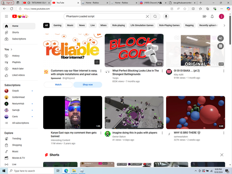The image size is (232, 174).
Task: Open the options menu for imagine doing this video
Action: tap(162, 133)
